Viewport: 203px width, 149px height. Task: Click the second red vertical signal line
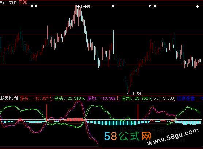(138, 113)
